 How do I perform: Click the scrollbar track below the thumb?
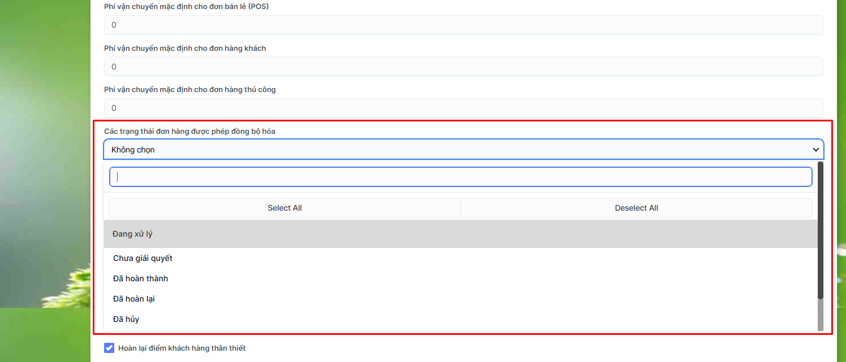(x=820, y=315)
